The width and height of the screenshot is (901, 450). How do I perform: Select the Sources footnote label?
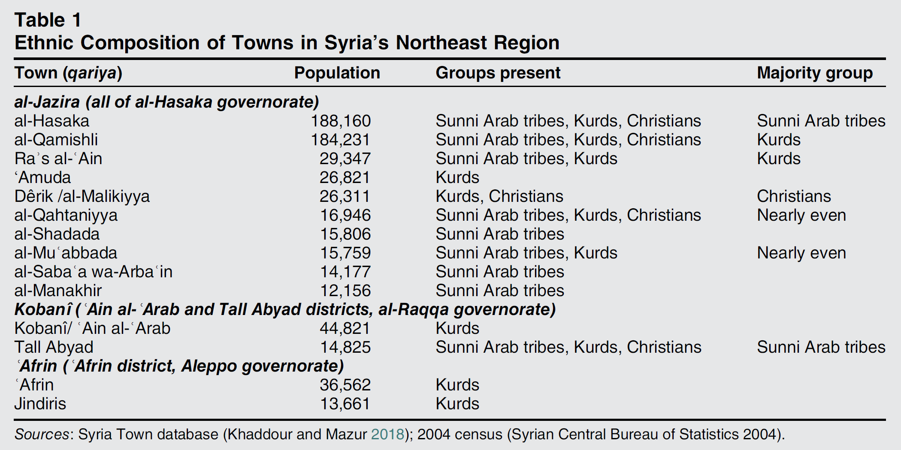tap(42, 434)
